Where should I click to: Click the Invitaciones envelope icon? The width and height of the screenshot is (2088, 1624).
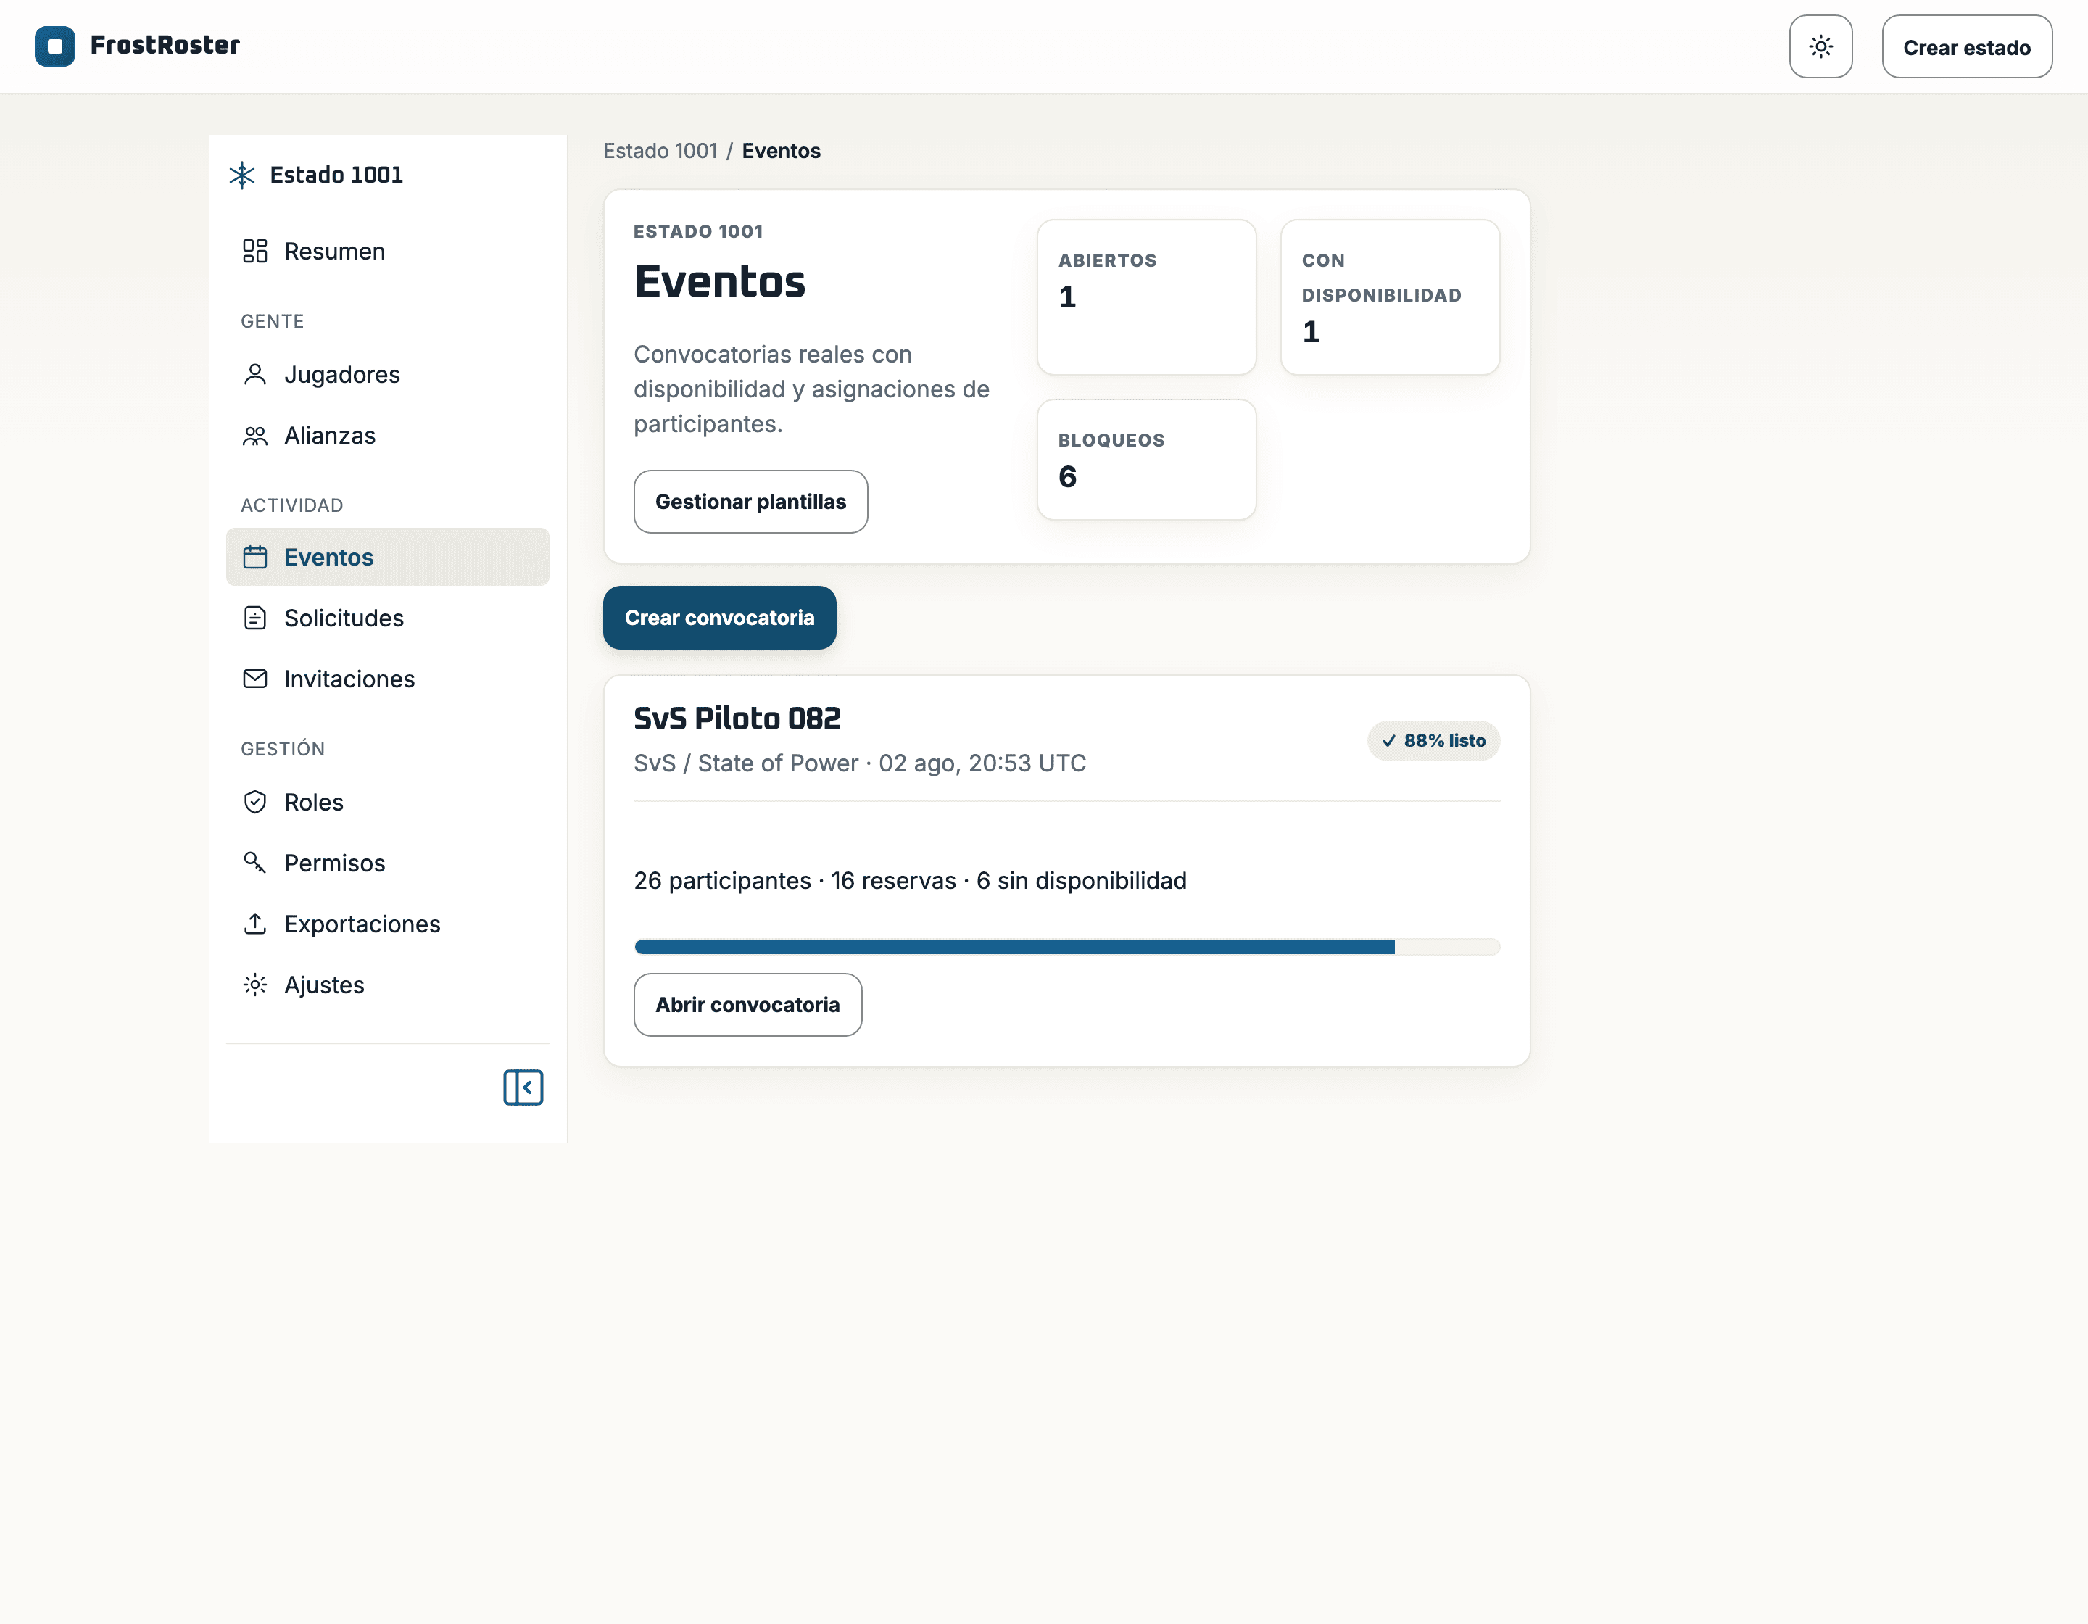(254, 679)
